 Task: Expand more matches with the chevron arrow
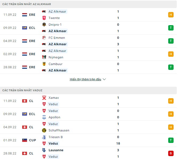pos(104,79)
